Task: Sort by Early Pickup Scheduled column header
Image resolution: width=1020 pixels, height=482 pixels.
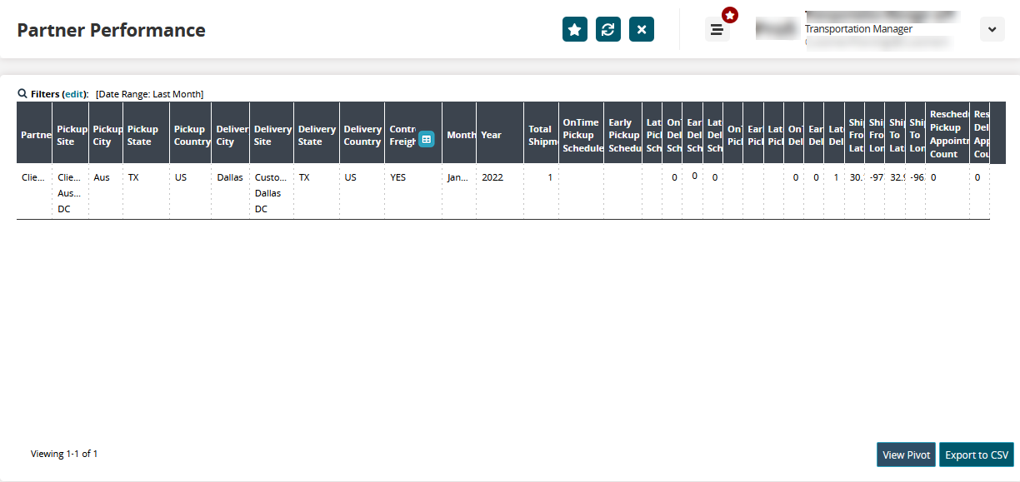Action: click(623, 134)
